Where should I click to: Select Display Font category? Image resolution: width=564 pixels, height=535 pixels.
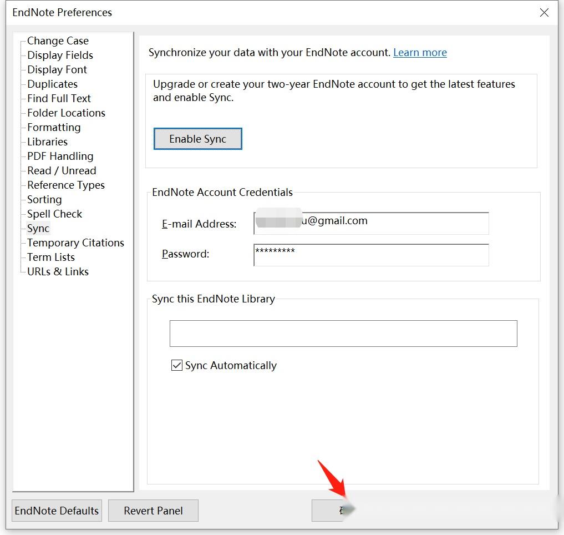coord(57,70)
